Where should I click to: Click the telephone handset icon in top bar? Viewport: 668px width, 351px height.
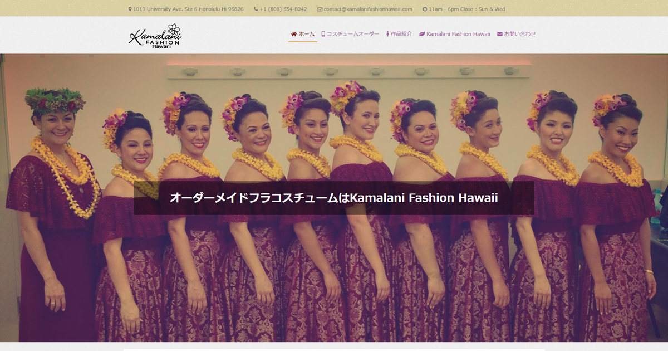coord(256,9)
